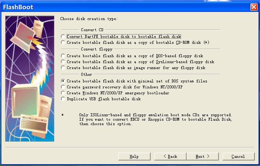260x166 pixels.
Task: Choose password recovery disk for Windows NT/2000/XP
Action: pos(63,87)
